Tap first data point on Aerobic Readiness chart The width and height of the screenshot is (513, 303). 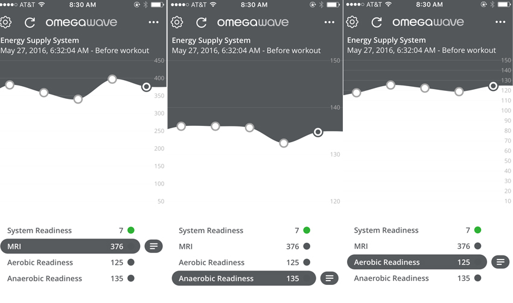(356, 93)
